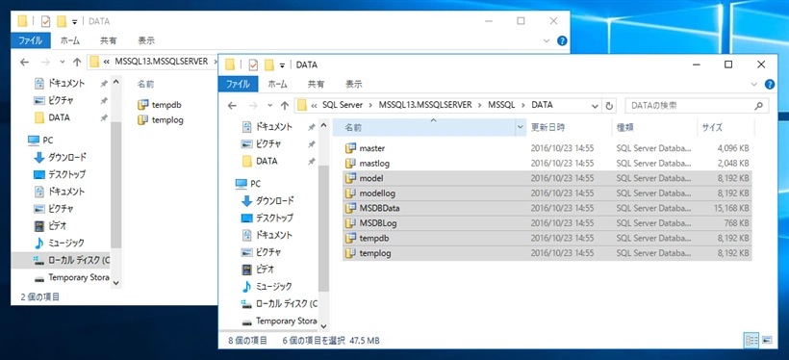The image size is (789, 360).
Task: Go up one level in front window
Action: pos(284,106)
